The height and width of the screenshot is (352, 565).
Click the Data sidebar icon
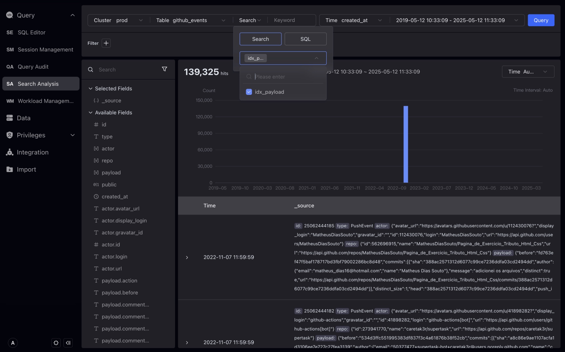pos(10,118)
